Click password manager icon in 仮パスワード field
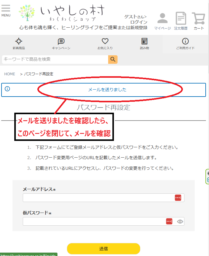This screenshot has height=256, width=209. pos(169,221)
